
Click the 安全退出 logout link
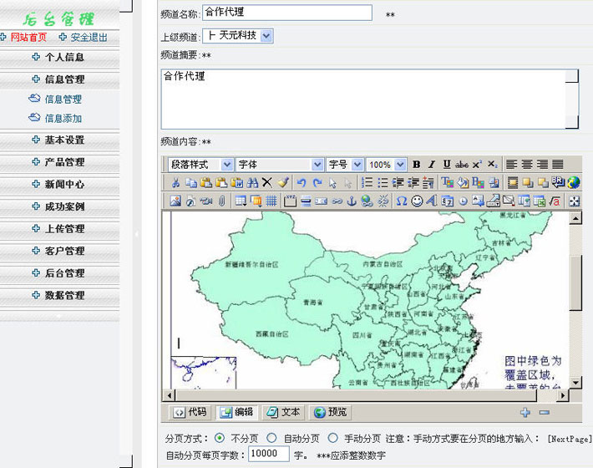click(89, 37)
